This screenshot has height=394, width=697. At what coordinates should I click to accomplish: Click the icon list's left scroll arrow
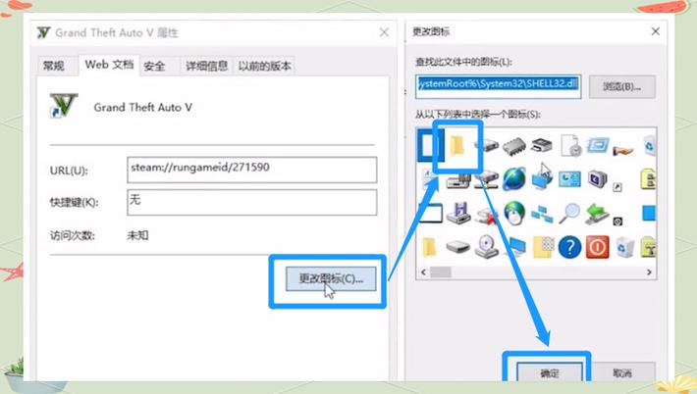click(423, 272)
